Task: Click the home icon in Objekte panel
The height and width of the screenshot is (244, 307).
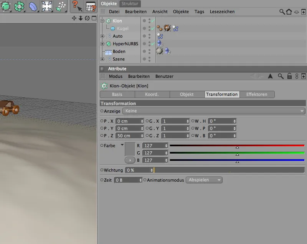Action: pos(289,12)
